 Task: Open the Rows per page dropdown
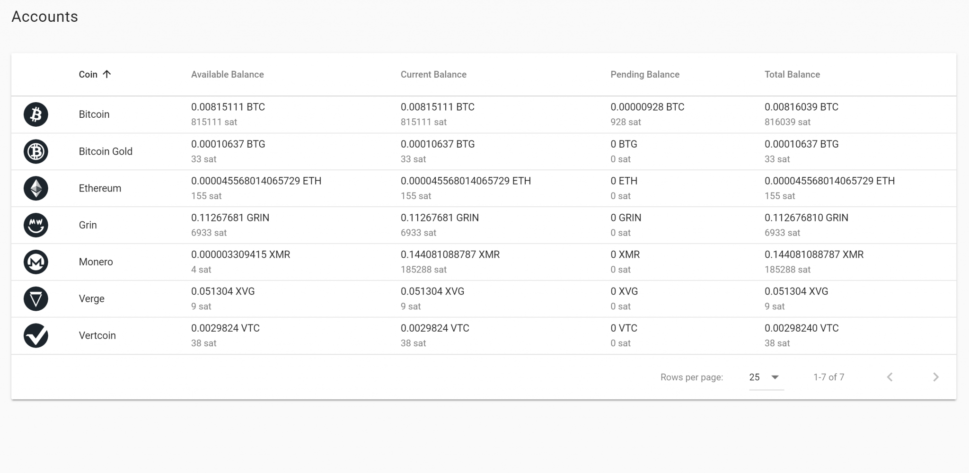click(x=765, y=377)
